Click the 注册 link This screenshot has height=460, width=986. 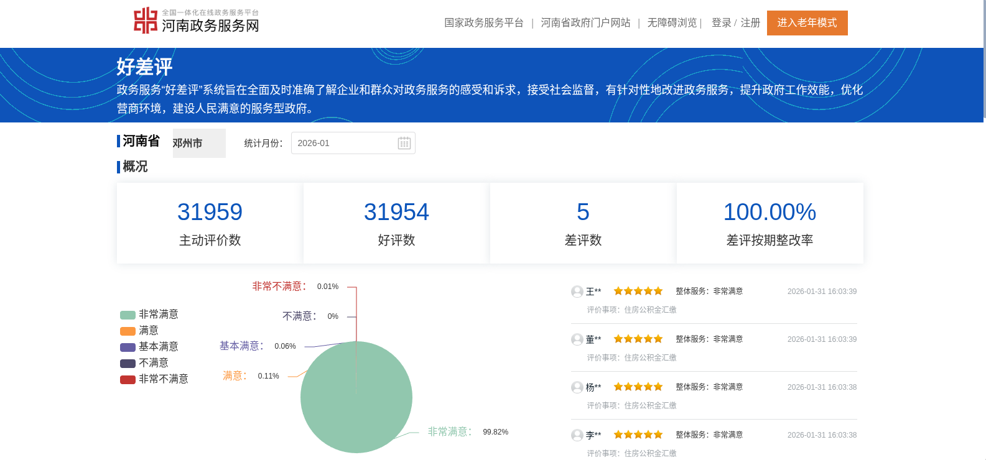tap(750, 23)
